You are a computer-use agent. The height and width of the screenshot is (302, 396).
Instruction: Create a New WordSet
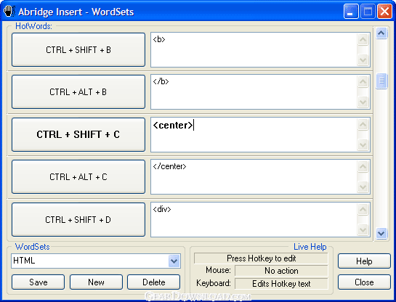(x=96, y=282)
